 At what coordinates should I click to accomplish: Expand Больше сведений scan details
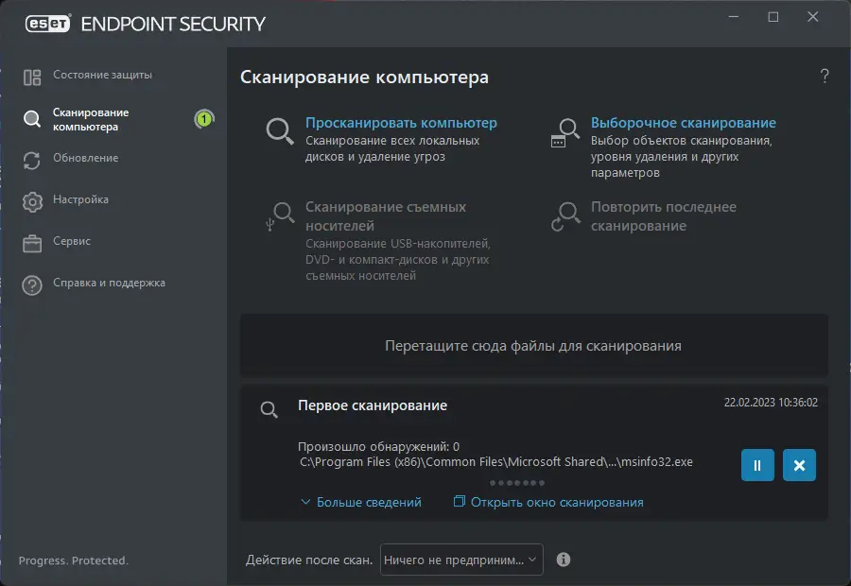click(x=361, y=502)
